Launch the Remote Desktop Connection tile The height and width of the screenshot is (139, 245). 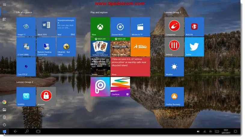(x=46, y=47)
